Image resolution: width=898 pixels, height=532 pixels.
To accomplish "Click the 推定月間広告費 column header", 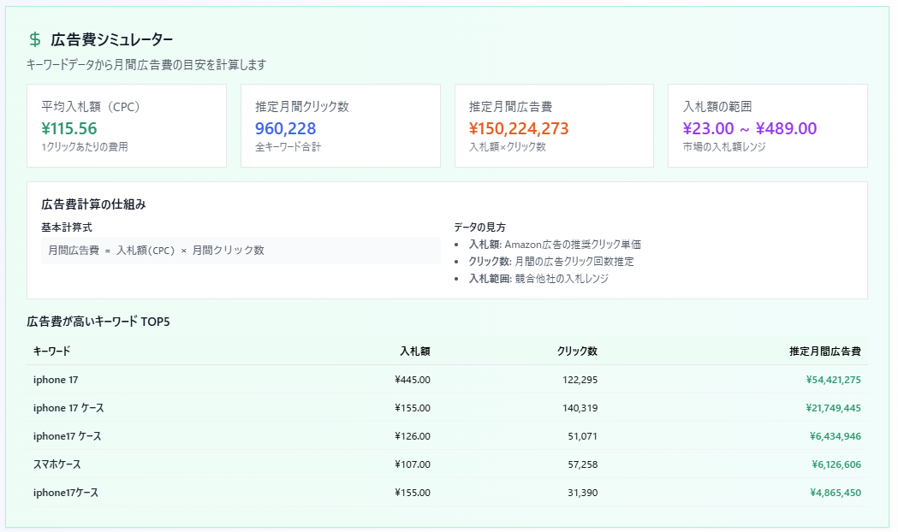I will click(824, 352).
